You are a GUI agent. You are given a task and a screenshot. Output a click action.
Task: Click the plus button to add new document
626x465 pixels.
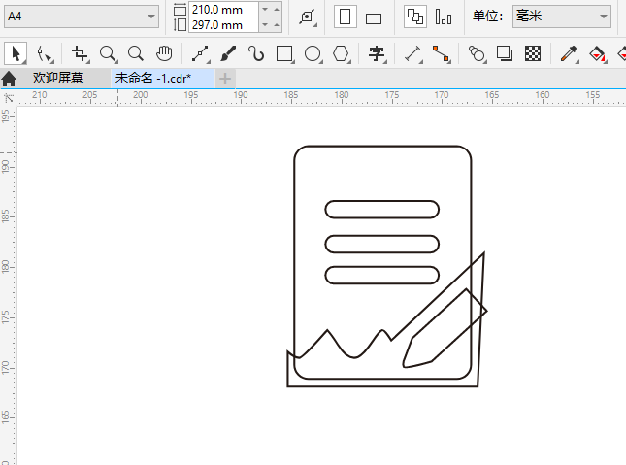coord(225,78)
